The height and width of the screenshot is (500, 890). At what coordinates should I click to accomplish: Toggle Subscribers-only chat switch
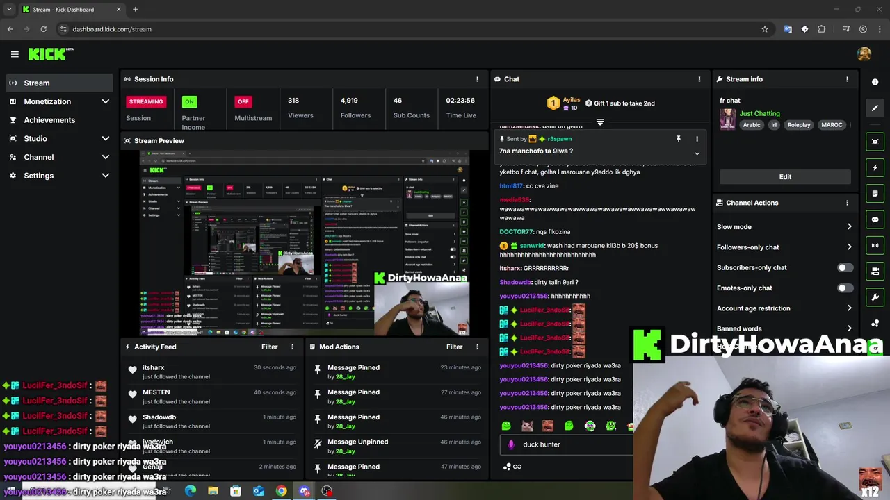845,267
